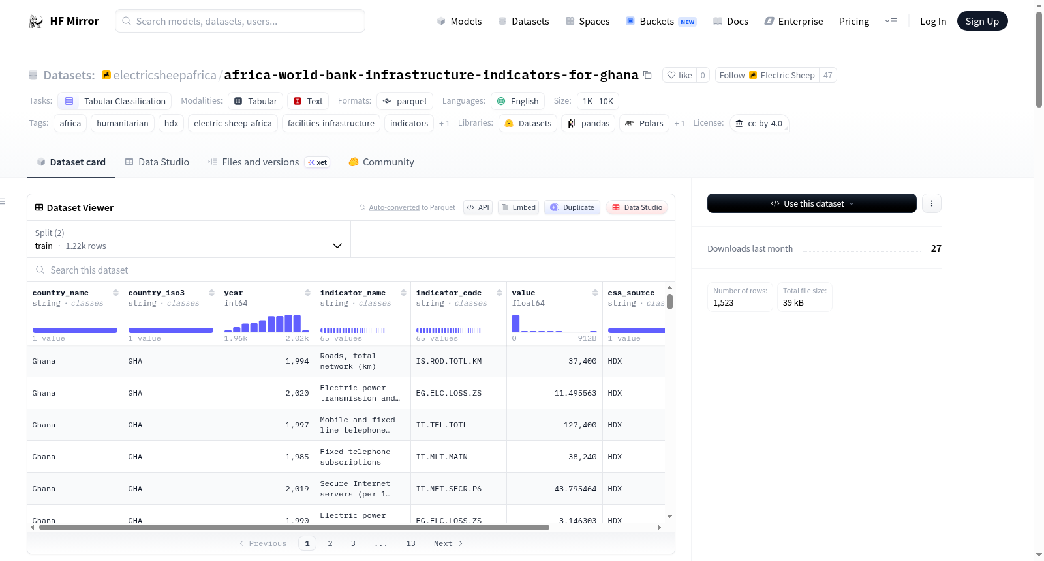Switch to the Data Studio tab
The height and width of the screenshot is (561, 1044).
(x=157, y=162)
